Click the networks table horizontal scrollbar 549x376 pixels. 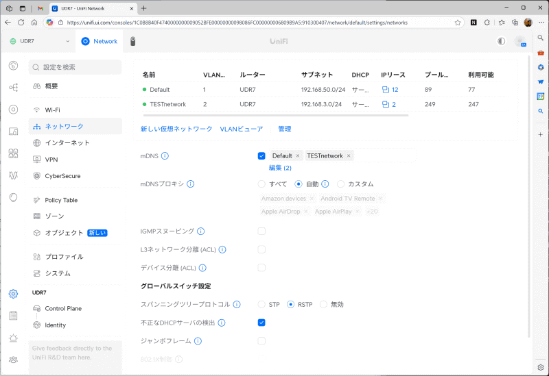click(276, 115)
